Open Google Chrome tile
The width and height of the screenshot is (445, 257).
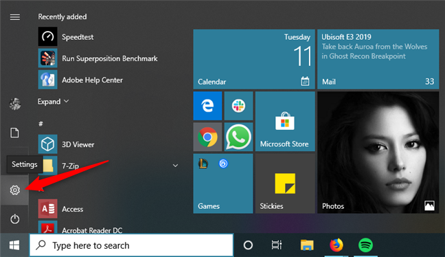tap(207, 137)
